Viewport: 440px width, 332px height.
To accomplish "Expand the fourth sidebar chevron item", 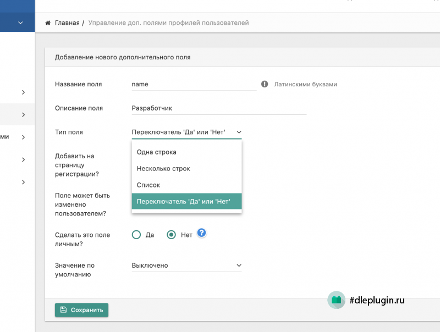I will pyautogui.click(x=23, y=159).
